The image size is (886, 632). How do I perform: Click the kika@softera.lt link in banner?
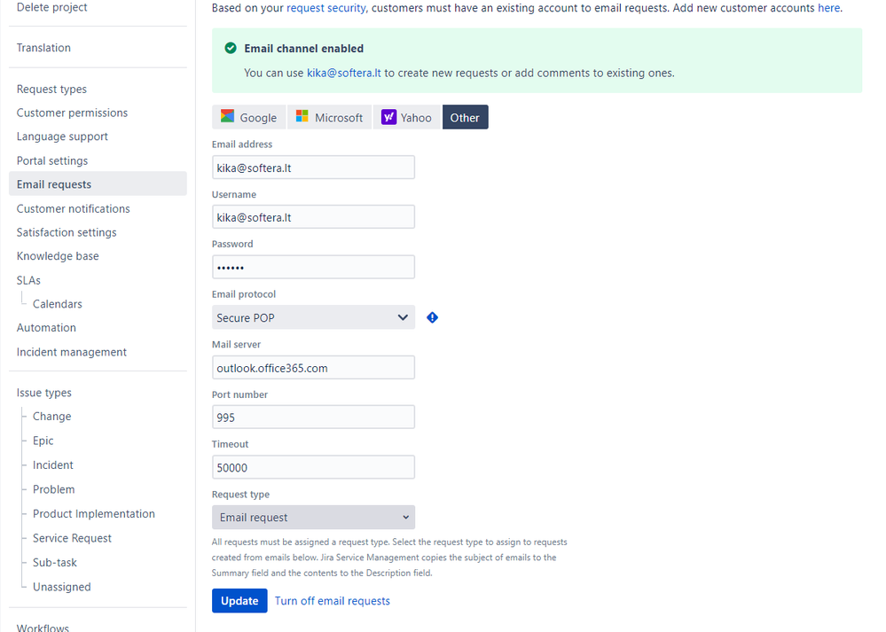[x=343, y=73]
